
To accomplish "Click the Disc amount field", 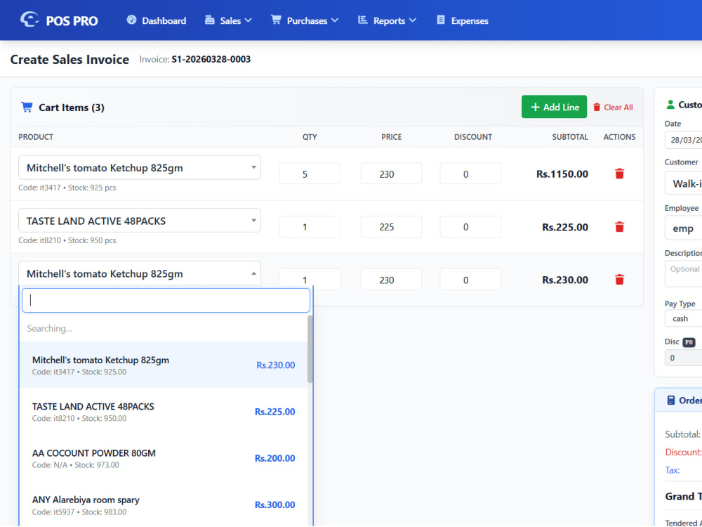I will (x=684, y=358).
